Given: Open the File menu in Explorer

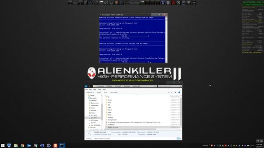Looking at the screenshot, I should pos(87,90).
